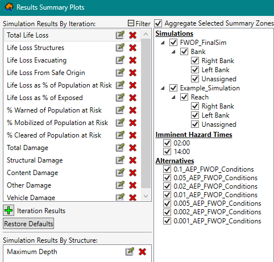
Task: Delete Life Loss as % of Exposed
Action: (x=132, y=98)
